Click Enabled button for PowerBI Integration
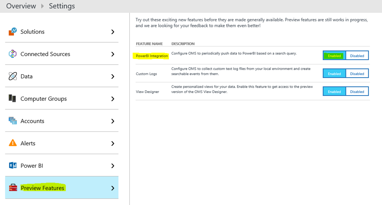Viewport: 382px width, 205px height. (334, 56)
